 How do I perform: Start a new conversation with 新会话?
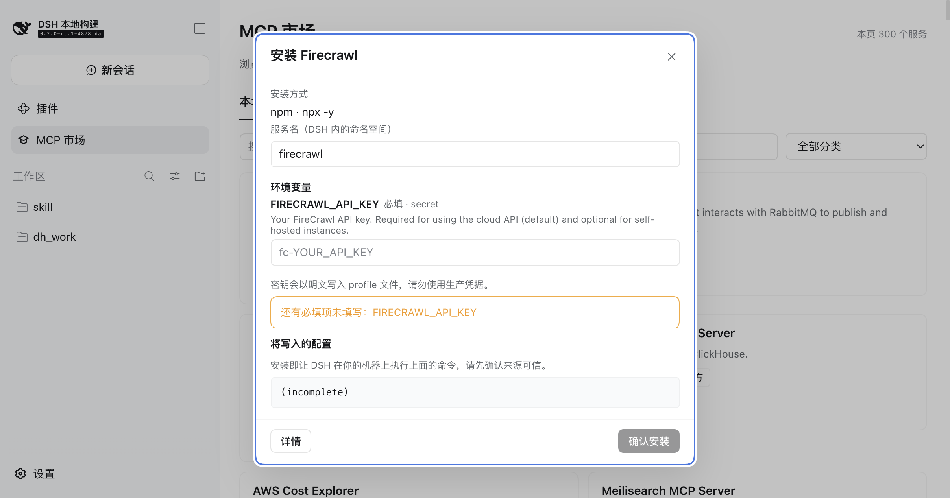(110, 70)
